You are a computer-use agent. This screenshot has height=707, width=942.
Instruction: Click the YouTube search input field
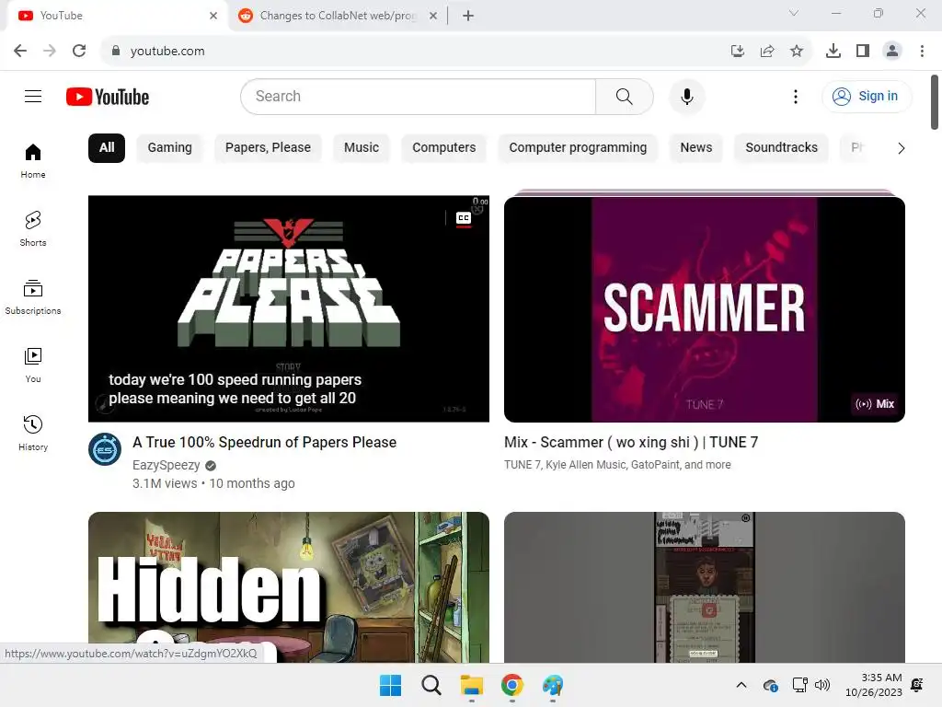(x=419, y=96)
